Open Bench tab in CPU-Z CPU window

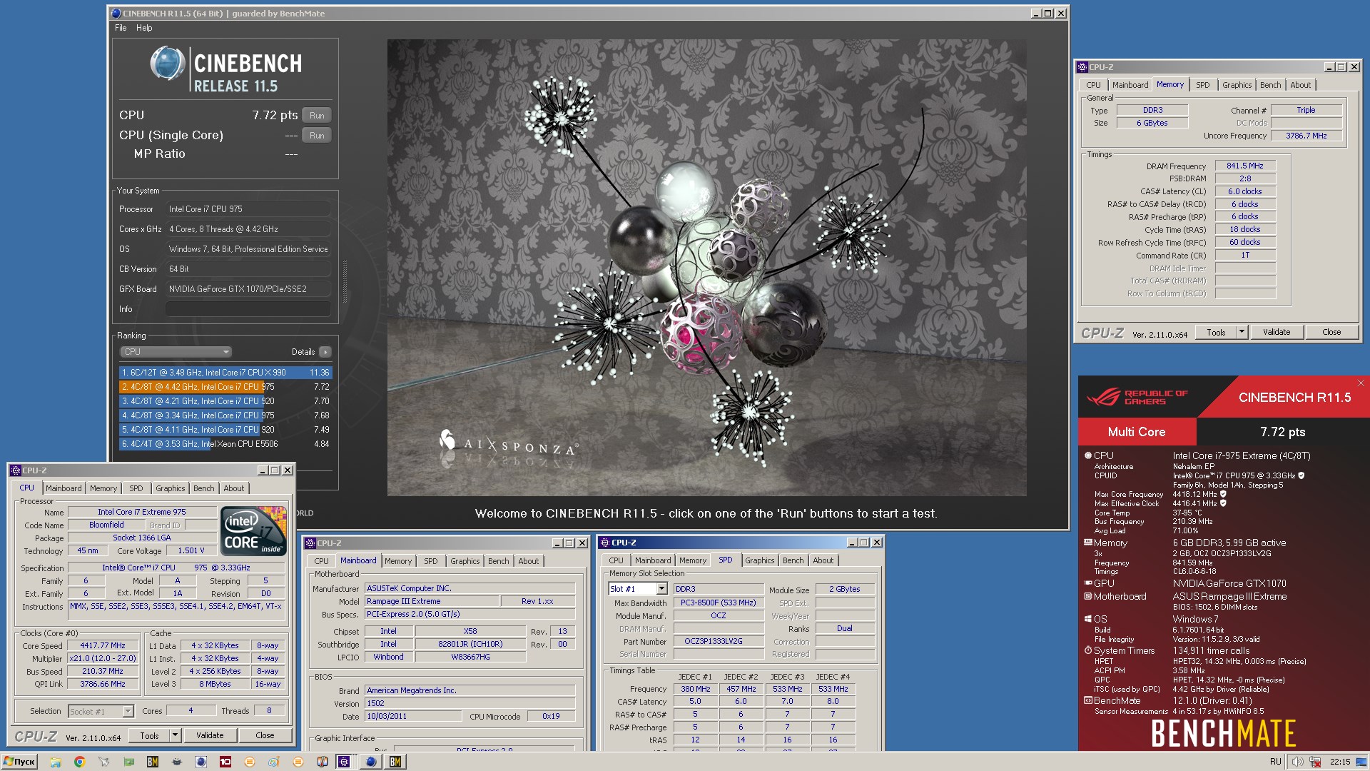[x=203, y=488]
